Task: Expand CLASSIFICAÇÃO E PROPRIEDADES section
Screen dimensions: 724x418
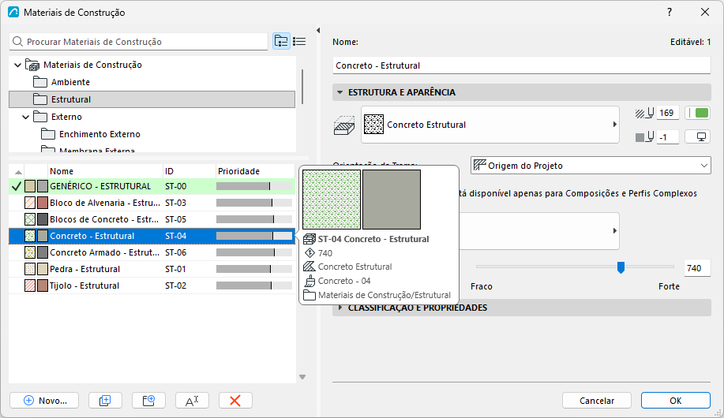Action: coord(340,308)
